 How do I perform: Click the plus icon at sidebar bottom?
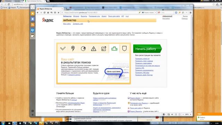tap(33, 111)
